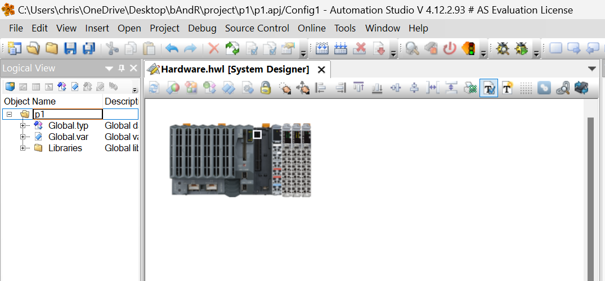Collapse the p1 project tree node

click(9, 114)
